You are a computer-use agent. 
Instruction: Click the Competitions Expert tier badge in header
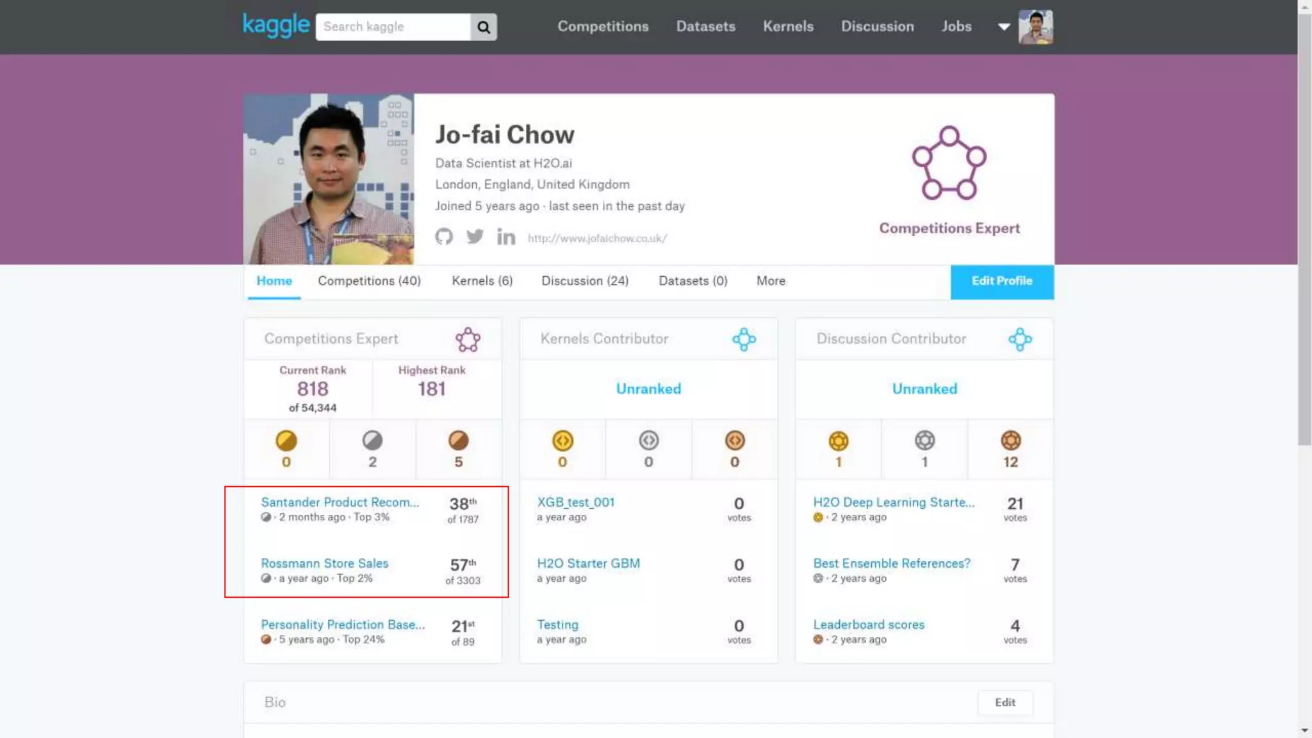tap(949, 163)
